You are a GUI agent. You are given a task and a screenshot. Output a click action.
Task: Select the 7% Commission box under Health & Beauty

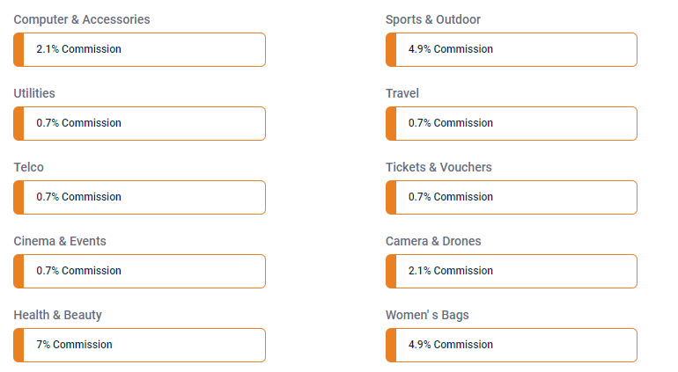[139, 345]
